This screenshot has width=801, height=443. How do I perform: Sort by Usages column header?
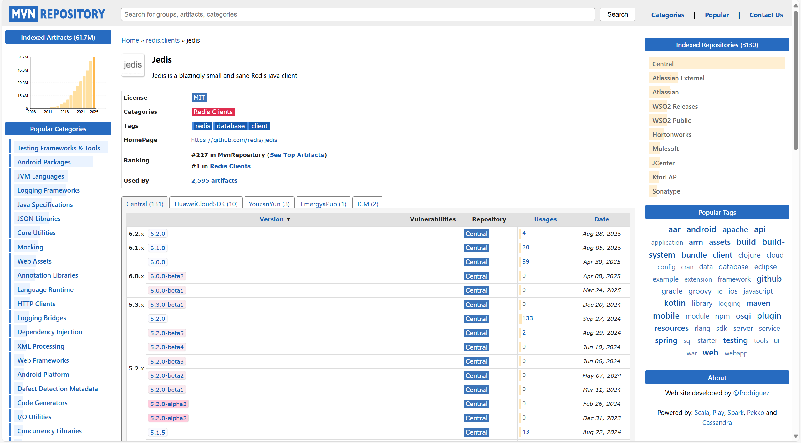[x=545, y=219]
